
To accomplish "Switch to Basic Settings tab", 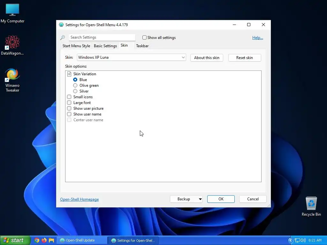I will [x=105, y=46].
